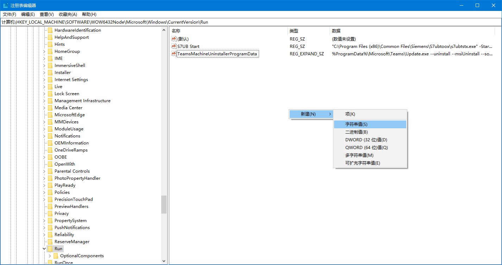Select QWORD (64 位)值(Q) option
502x265 pixels.
pyautogui.click(x=370, y=148)
